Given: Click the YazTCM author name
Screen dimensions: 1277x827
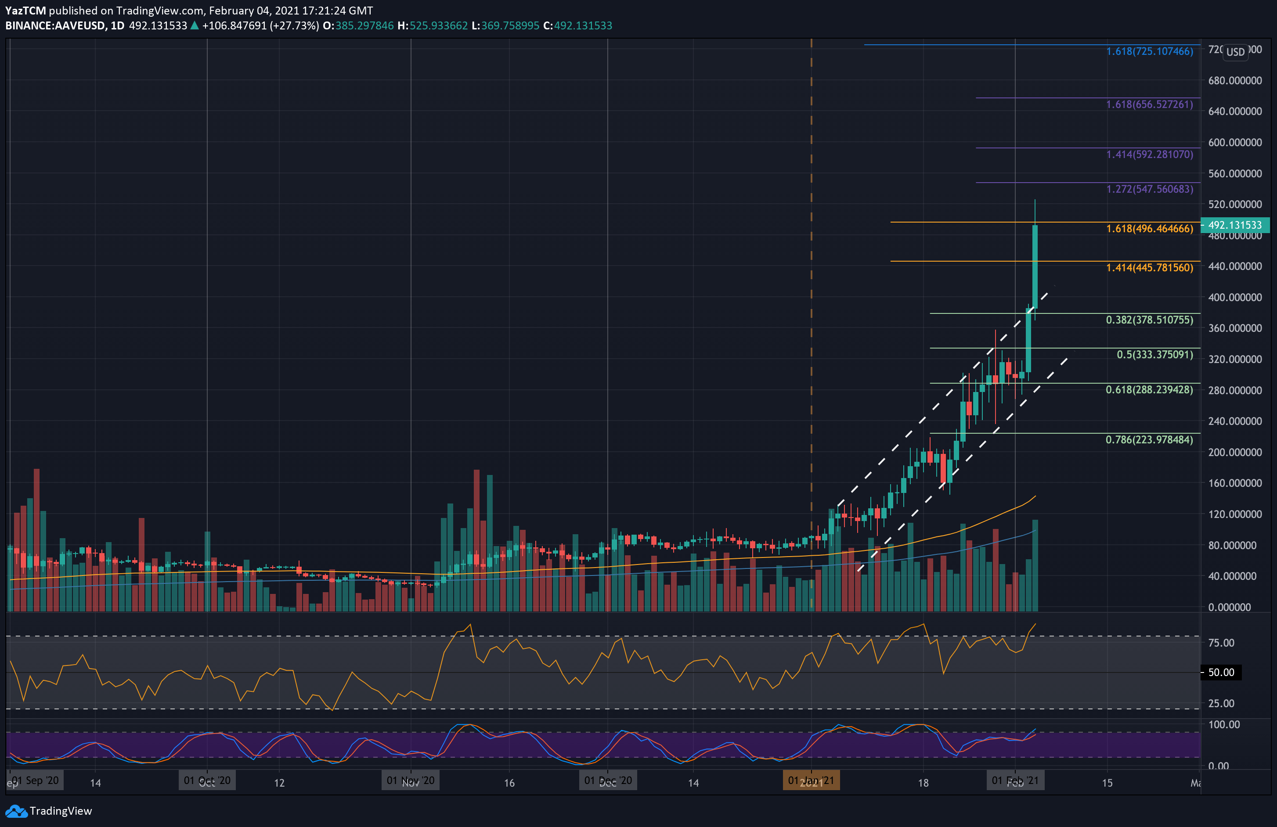Looking at the screenshot, I should pos(25,11).
